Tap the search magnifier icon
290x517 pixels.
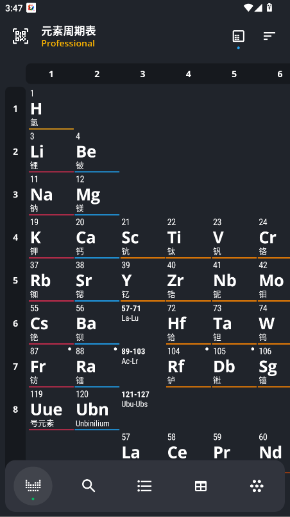pyautogui.click(x=89, y=485)
